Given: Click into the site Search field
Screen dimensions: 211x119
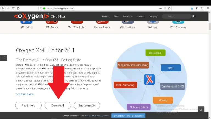Looking at the screenshot, I should [177, 16].
